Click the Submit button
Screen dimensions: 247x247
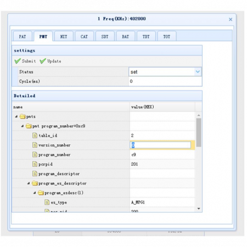[x=25, y=61]
